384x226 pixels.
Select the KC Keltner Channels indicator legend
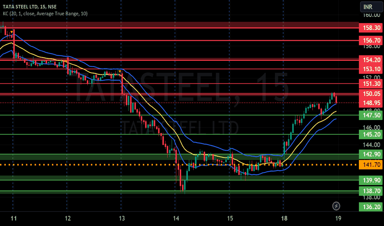[x=45, y=14]
